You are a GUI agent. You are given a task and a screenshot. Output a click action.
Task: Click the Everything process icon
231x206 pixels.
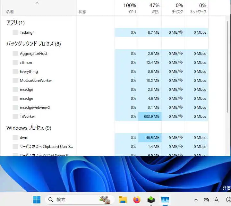pyautogui.click(x=15, y=72)
